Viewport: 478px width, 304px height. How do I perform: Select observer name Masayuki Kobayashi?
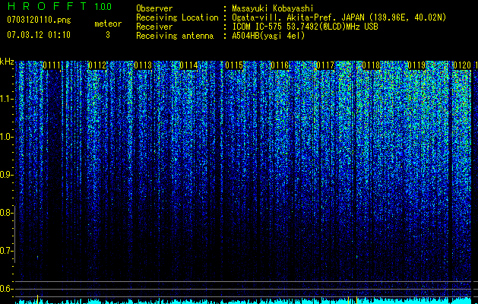(x=273, y=8)
